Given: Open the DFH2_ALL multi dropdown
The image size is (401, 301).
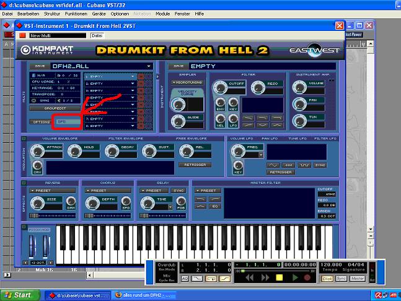Looking at the screenshot, I should click(x=149, y=66).
